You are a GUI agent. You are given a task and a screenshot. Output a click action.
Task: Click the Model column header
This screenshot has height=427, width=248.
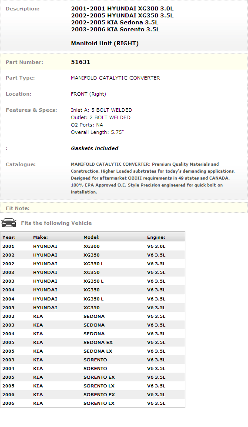tap(91, 237)
